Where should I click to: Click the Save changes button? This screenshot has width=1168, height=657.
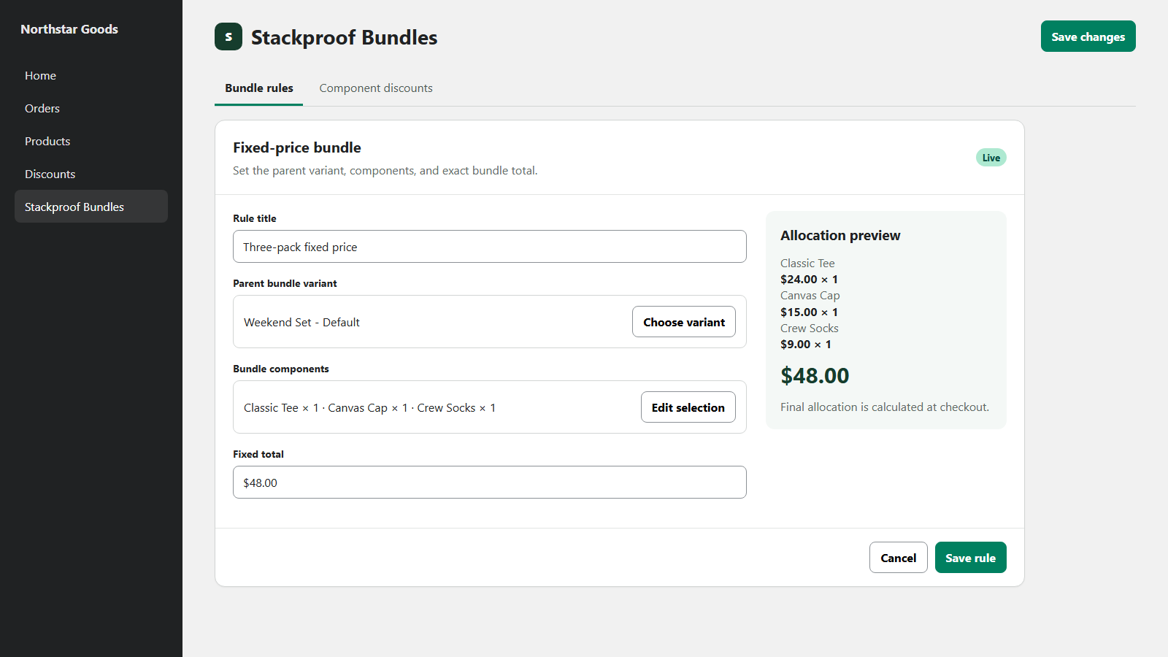coord(1088,36)
